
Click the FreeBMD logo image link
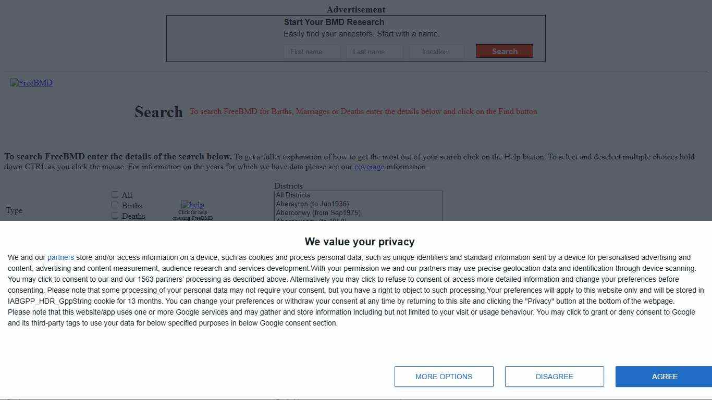(x=31, y=83)
